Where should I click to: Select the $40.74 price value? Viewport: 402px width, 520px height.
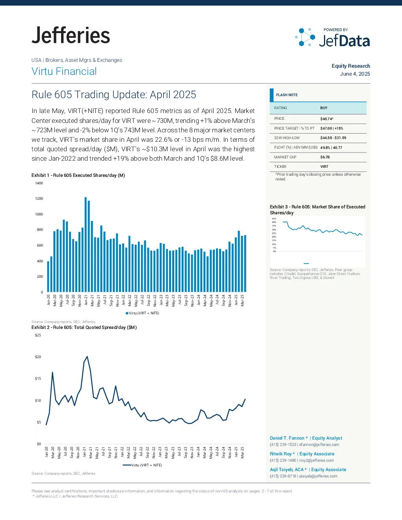327,119
